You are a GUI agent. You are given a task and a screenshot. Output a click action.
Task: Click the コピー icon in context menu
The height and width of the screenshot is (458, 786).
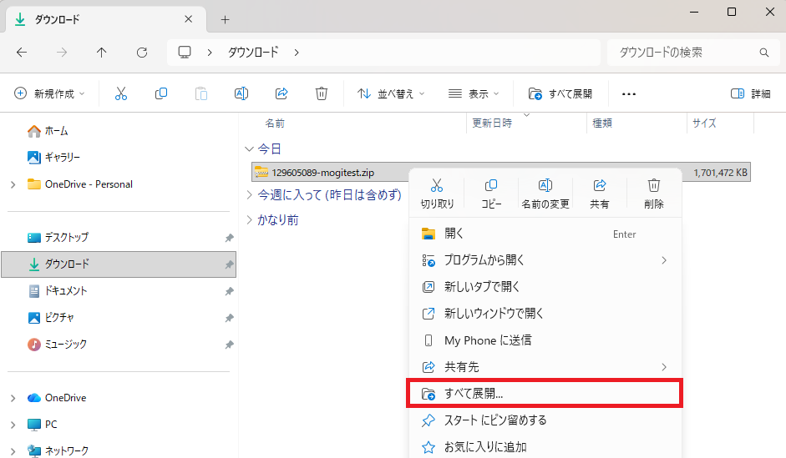[491, 186]
